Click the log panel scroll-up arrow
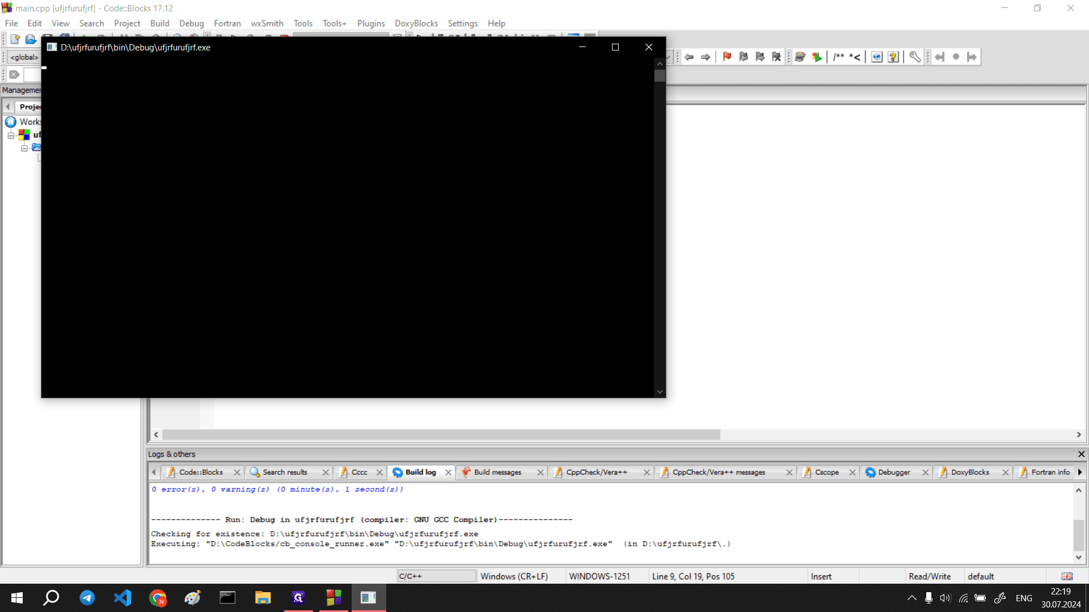The height and width of the screenshot is (612, 1089). (x=1078, y=490)
